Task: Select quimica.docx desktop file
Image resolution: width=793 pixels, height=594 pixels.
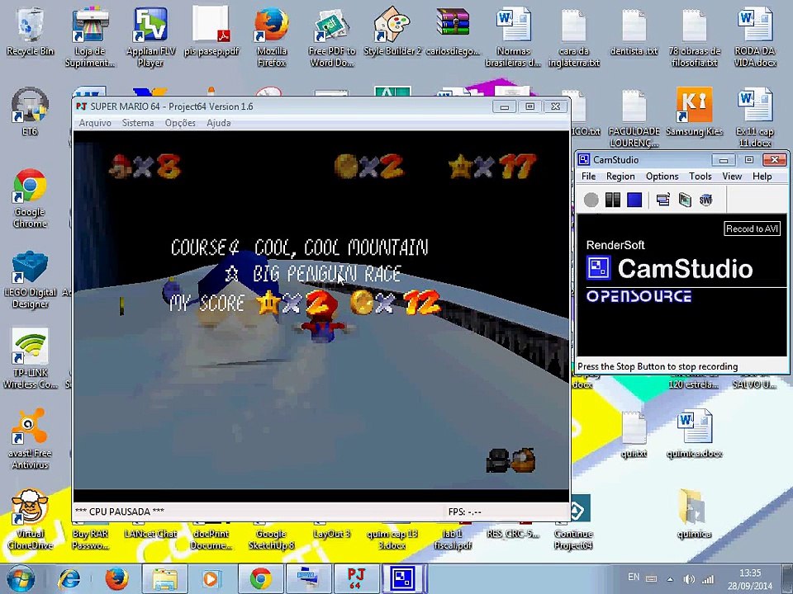Action: click(695, 433)
